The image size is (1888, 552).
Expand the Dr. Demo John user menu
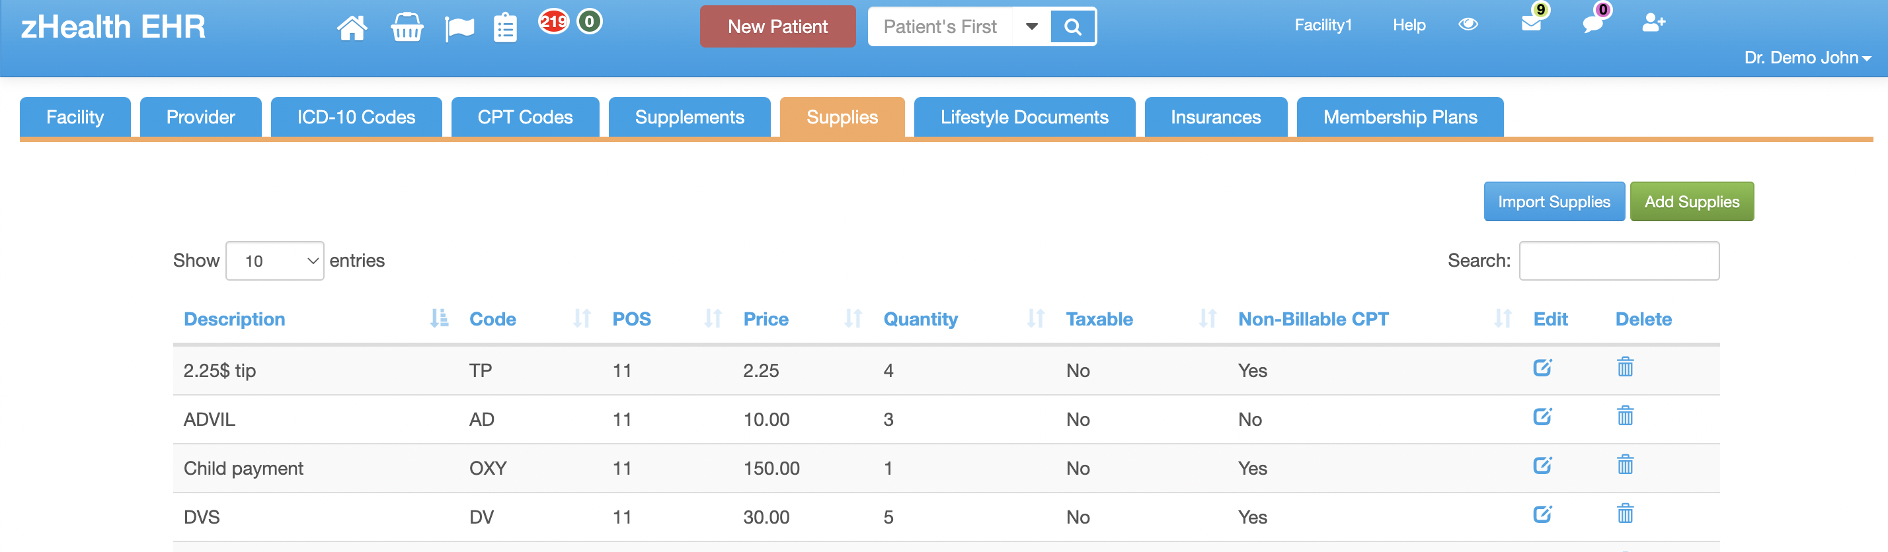(1807, 58)
